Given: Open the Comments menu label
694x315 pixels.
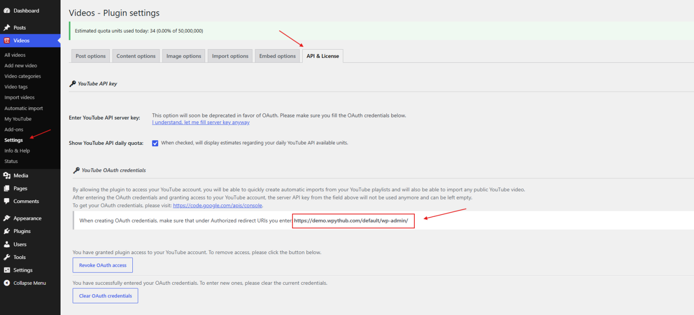Looking at the screenshot, I should tap(26, 201).
